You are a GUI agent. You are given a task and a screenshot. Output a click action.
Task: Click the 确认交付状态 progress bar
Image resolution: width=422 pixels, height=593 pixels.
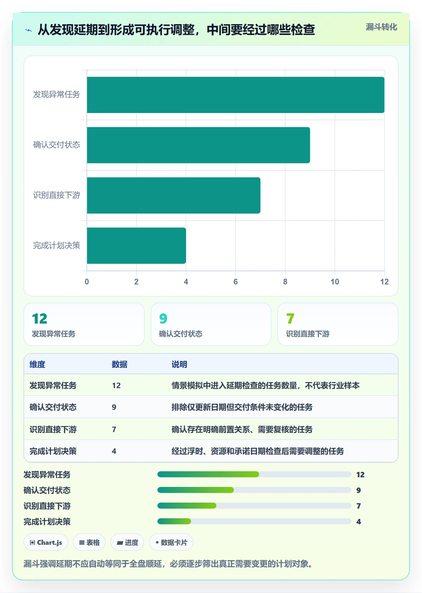[x=254, y=490]
